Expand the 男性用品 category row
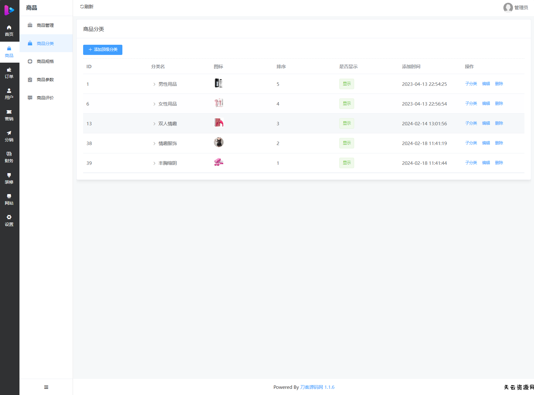The width and height of the screenshot is (534, 395). click(154, 84)
